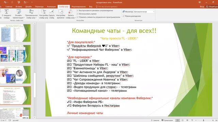This screenshot has width=218, height=122.
Task: Click zoom out minus in status bar
Action: [196, 121]
